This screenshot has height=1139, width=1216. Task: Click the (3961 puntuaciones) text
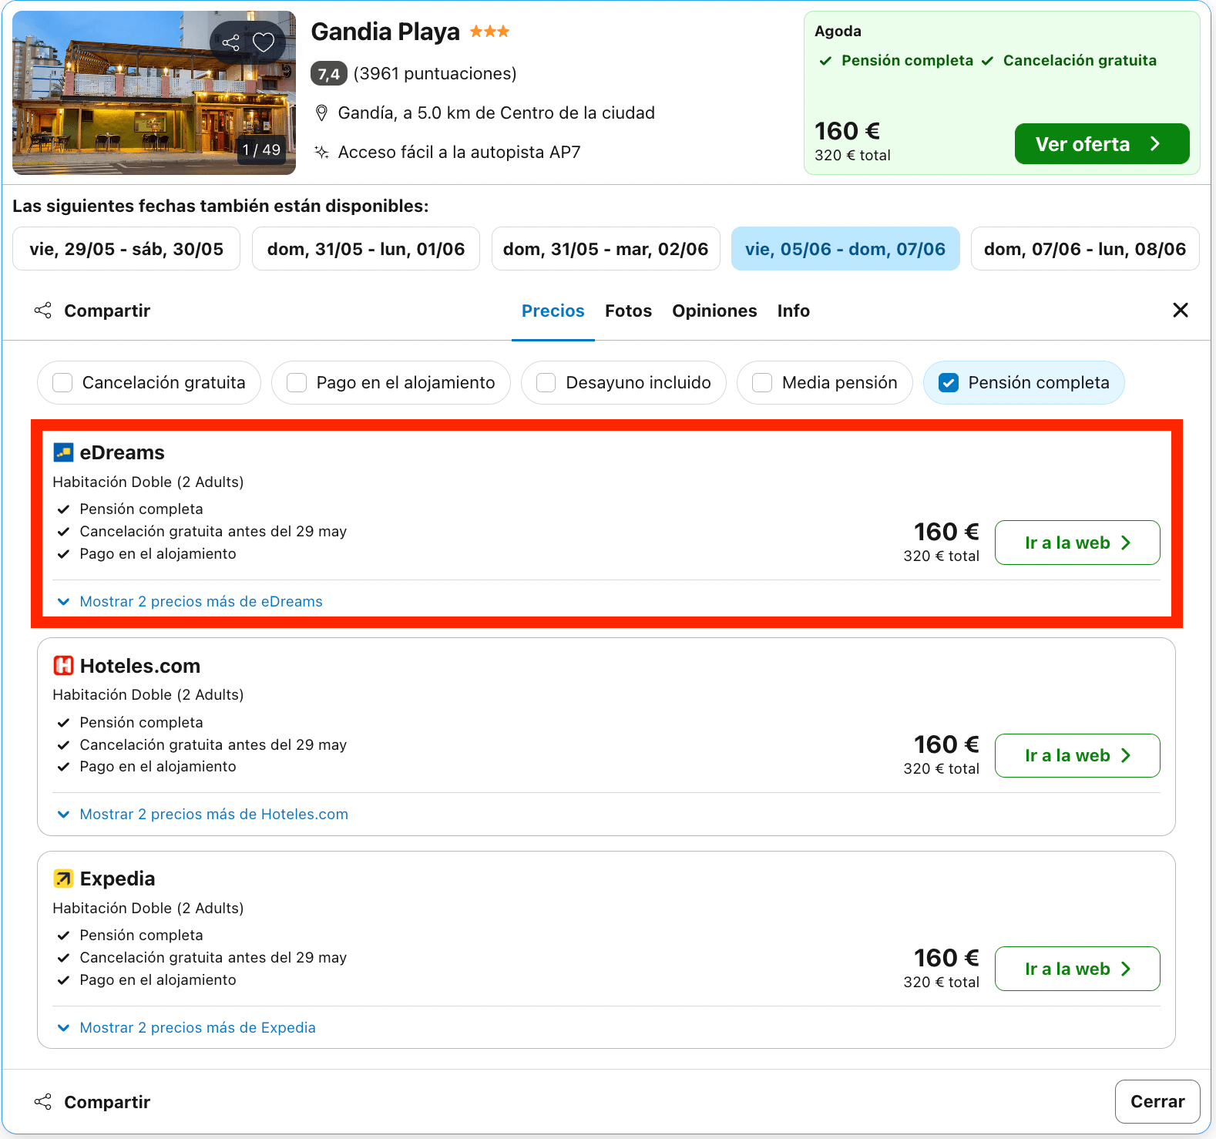(x=435, y=74)
